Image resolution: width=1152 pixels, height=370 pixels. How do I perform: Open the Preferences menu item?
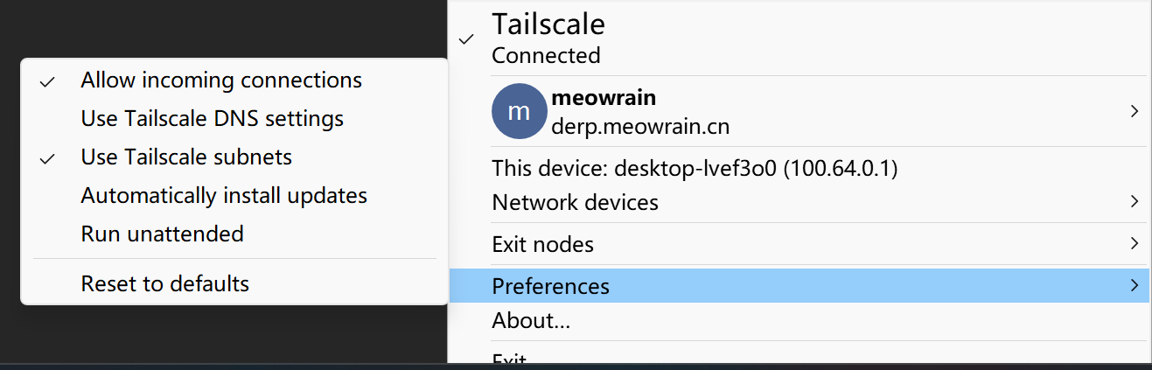tap(551, 286)
